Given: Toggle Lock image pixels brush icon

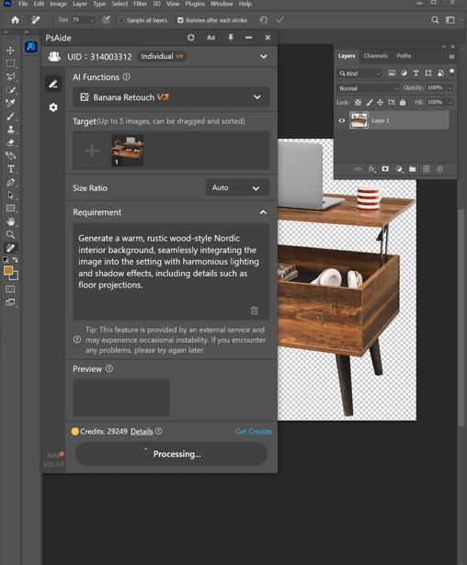Looking at the screenshot, I should pos(370,103).
